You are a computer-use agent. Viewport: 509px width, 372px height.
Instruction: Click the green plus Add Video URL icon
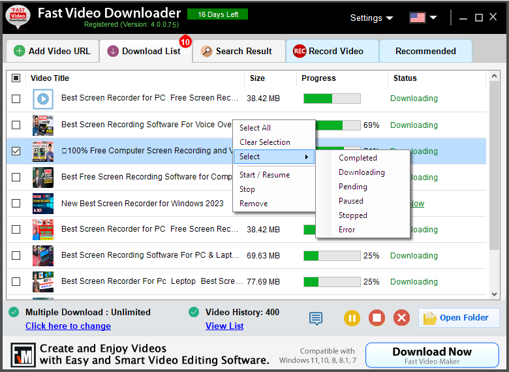(x=20, y=51)
